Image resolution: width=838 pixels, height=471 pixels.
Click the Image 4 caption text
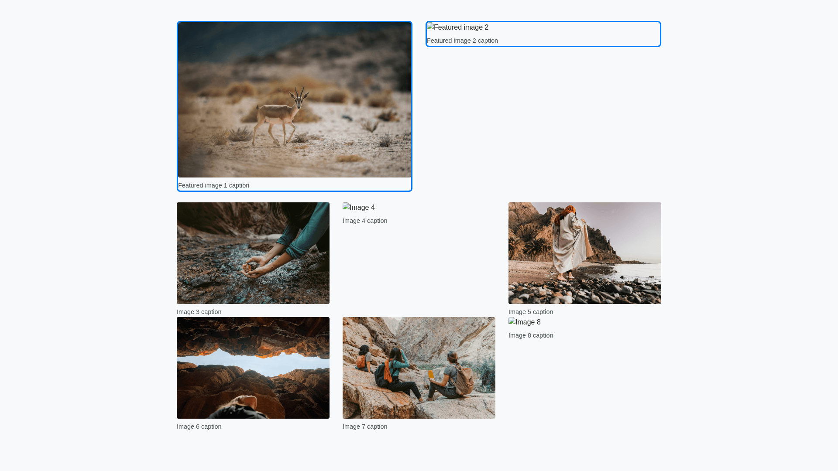(x=365, y=221)
